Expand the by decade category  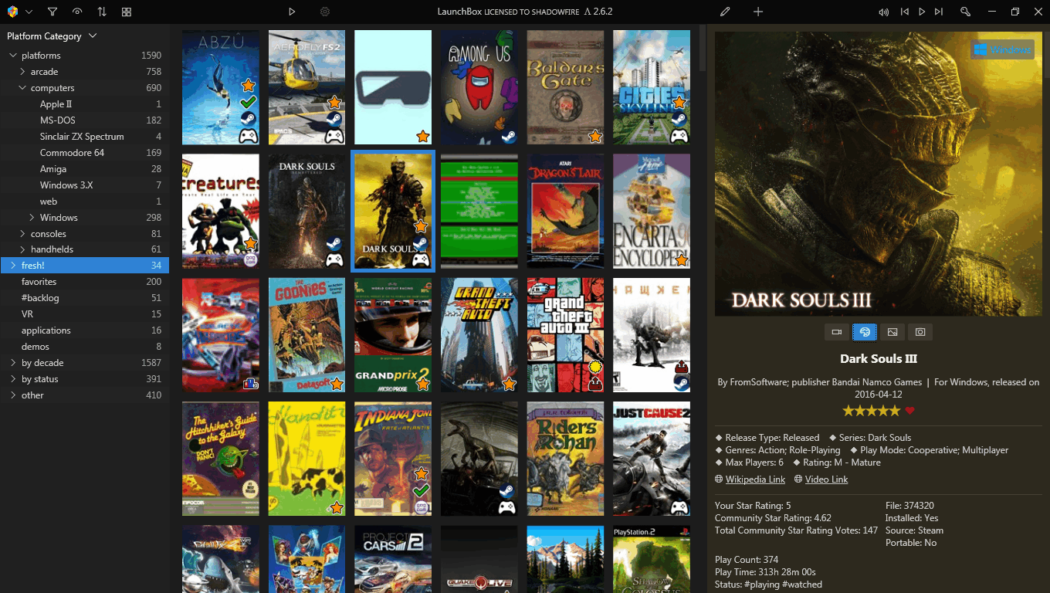13,363
